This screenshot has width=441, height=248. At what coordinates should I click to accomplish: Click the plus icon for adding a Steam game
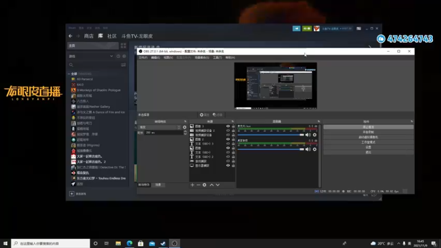pyautogui.click(x=72, y=194)
